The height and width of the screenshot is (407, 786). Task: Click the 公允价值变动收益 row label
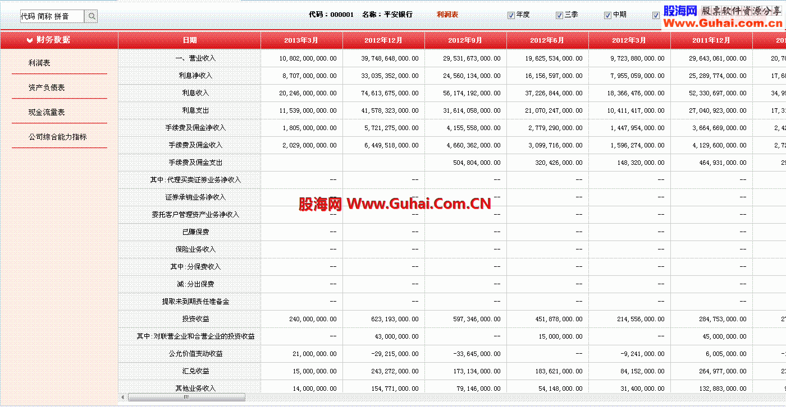click(195, 354)
